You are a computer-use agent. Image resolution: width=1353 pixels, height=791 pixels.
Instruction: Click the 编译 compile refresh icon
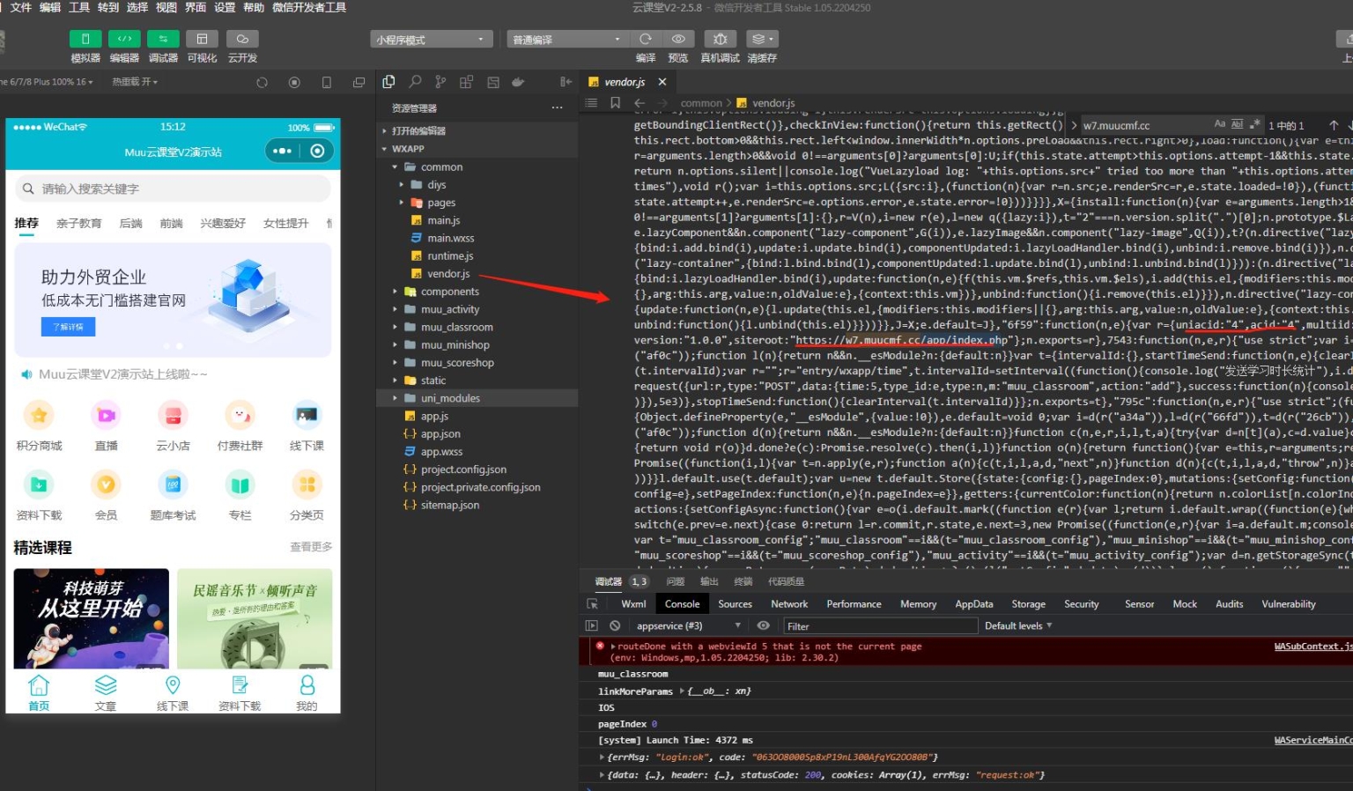[x=646, y=39]
